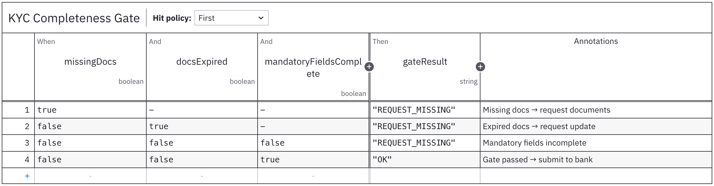Click the add output column plus icon
Screen dimensions: 714x186
(480, 67)
